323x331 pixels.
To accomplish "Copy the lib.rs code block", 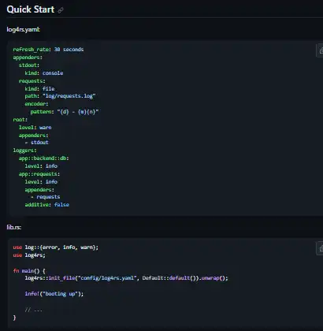I will 320,248.
